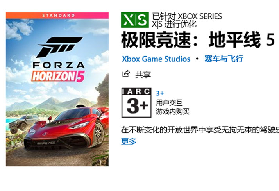Image resolution: width=279 pixels, height=191 pixels.
Task: Click the STANDARD edition banner on the cover
Action: [x=57, y=16]
